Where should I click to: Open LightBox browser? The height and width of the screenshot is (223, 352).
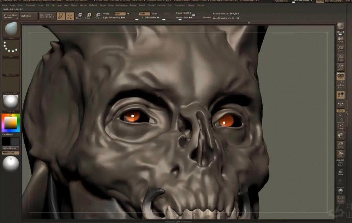coord(29,16)
